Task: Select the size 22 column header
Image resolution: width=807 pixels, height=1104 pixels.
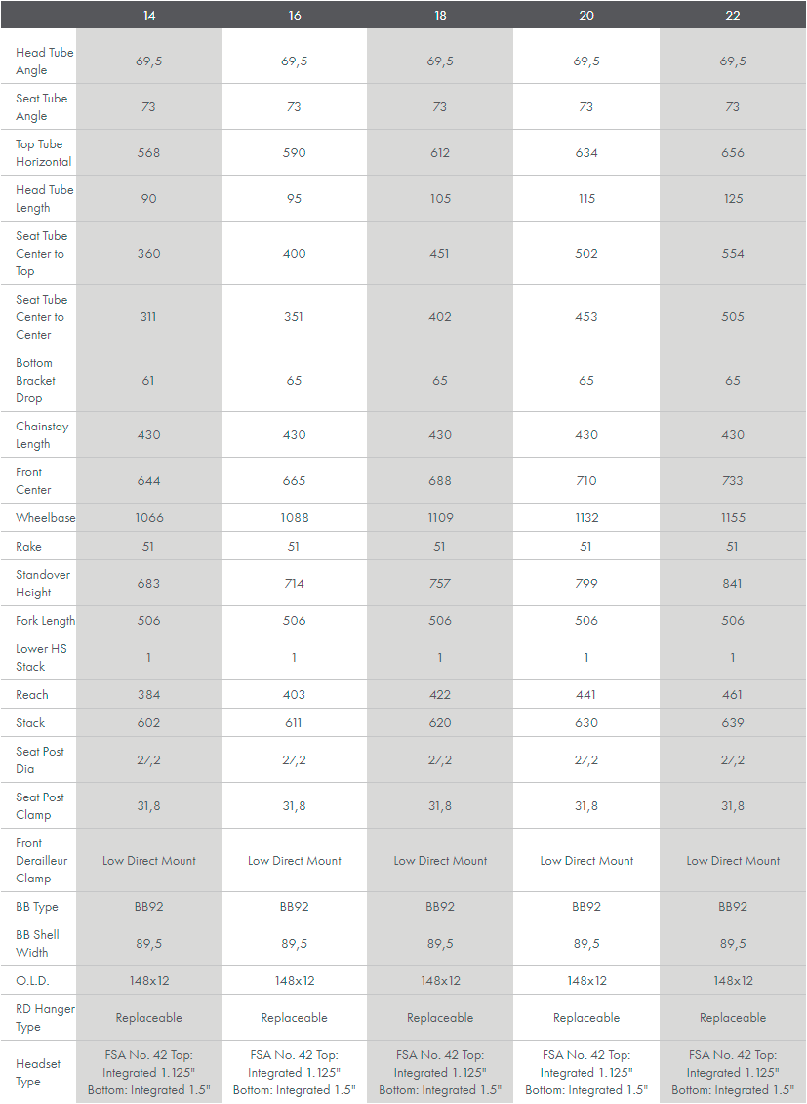Action: point(733,15)
